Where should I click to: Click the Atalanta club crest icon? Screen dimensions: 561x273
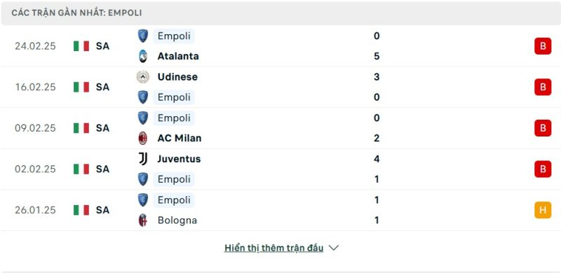[x=143, y=57]
